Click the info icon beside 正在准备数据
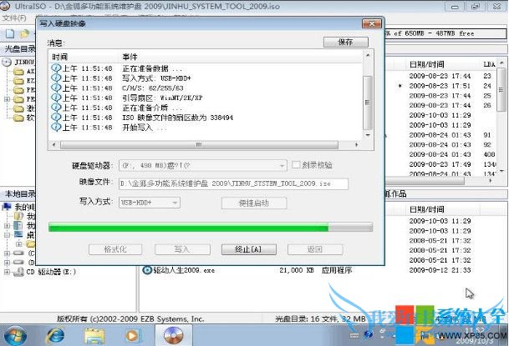 click(56, 68)
